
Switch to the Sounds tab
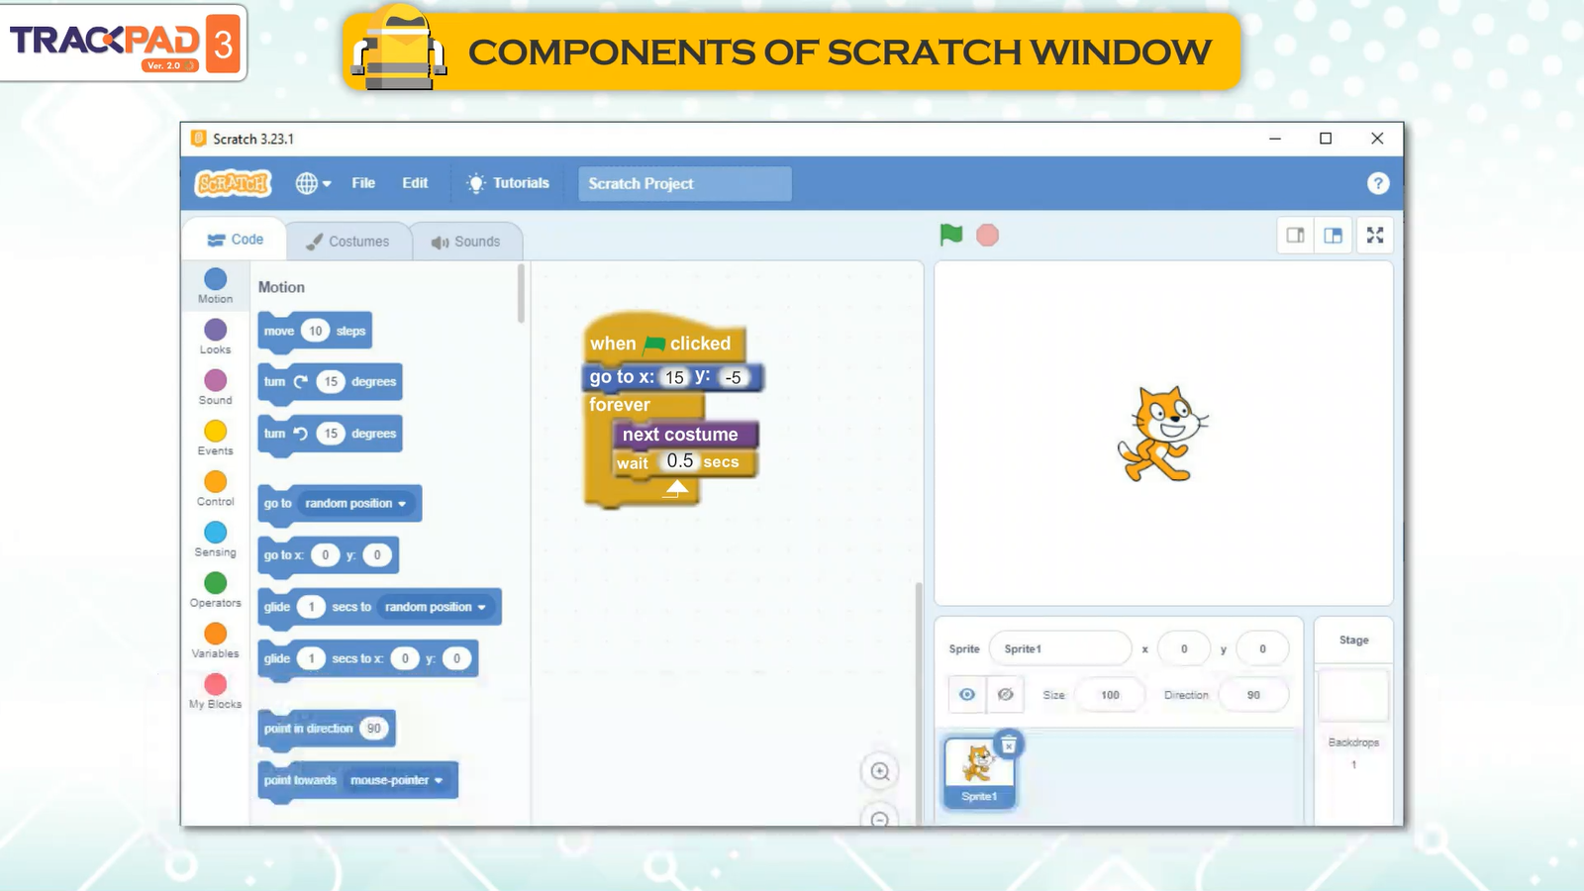(x=466, y=242)
